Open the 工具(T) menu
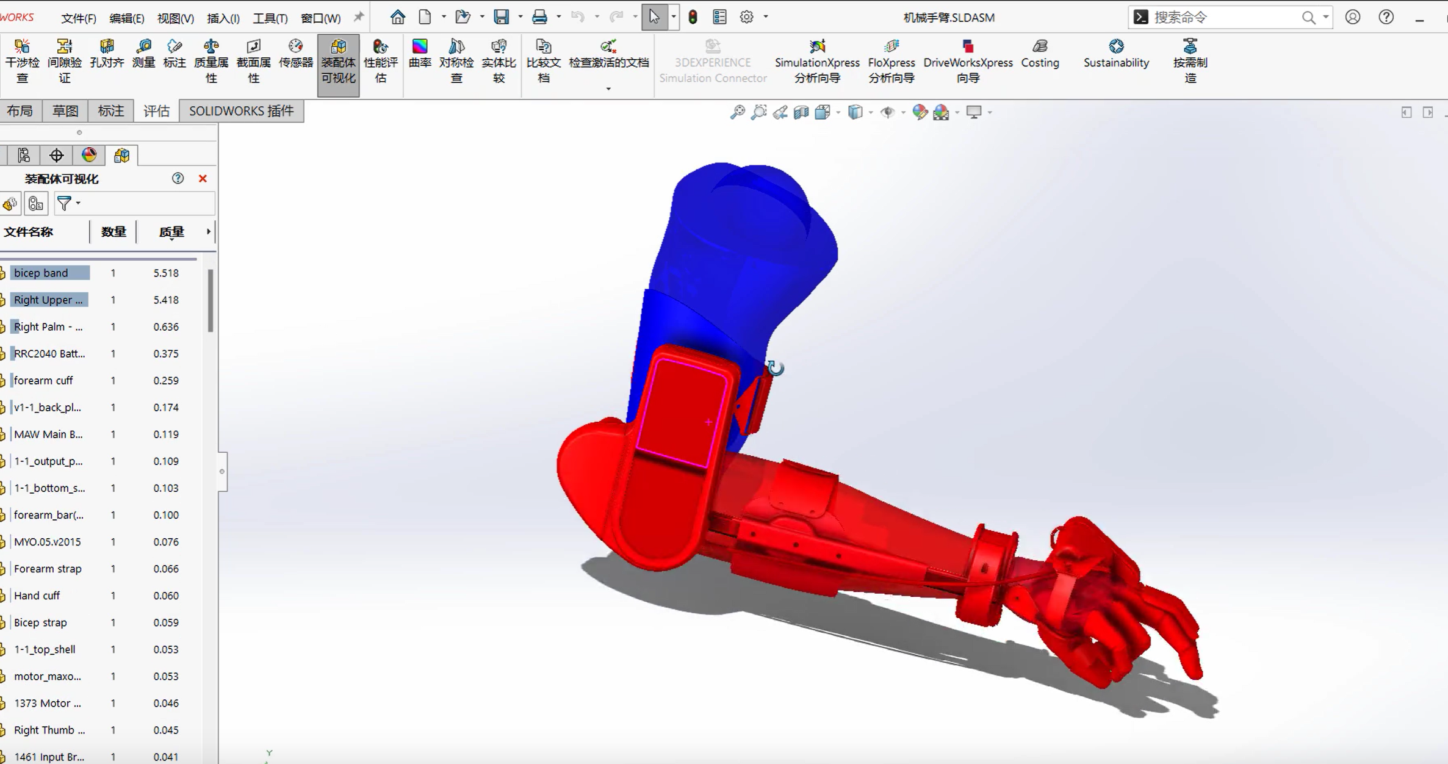This screenshot has width=1448, height=764. 270,18
